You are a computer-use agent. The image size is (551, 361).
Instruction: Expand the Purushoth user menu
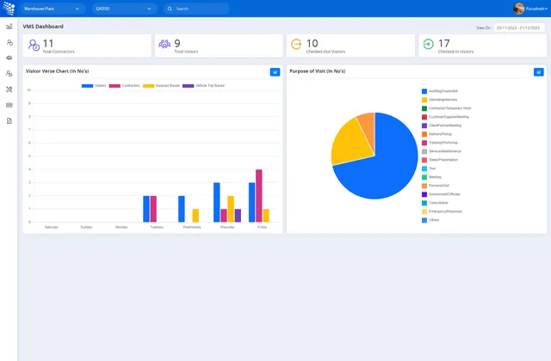click(536, 9)
